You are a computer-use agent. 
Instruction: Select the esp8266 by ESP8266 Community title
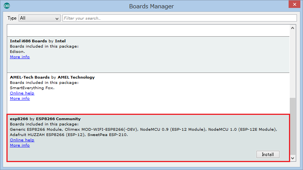point(45,119)
